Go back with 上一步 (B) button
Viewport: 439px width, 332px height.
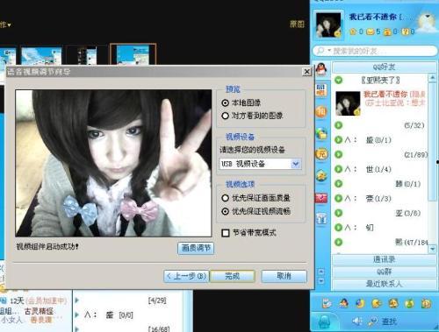tap(186, 276)
